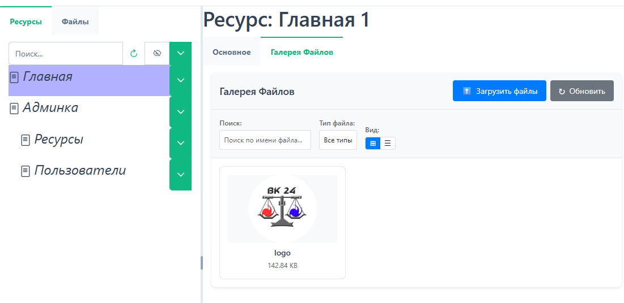The width and height of the screenshot is (624, 303).
Task: Click the logo image thumbnail
Action: click(x=282, y=209)
